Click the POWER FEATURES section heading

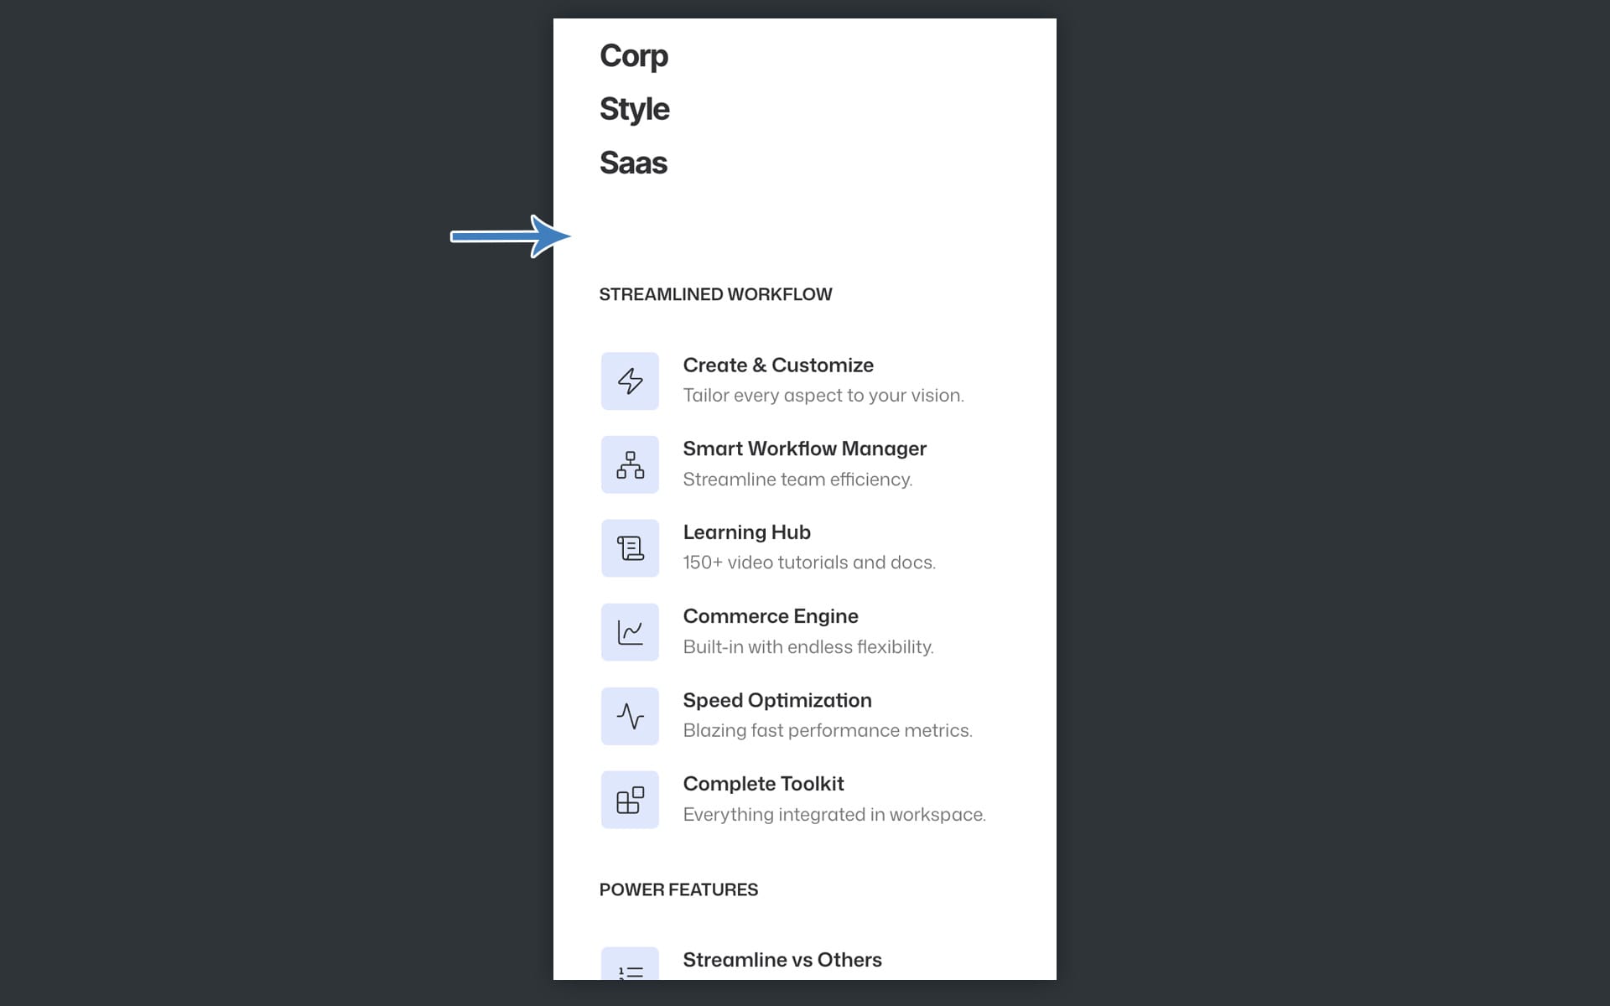(678, 890)
